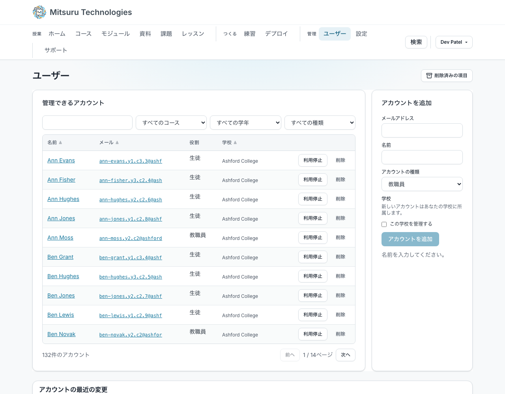Open サポート nav item
Image resolution: width=505 pixels, height=394 pixels.
[56, 50]
